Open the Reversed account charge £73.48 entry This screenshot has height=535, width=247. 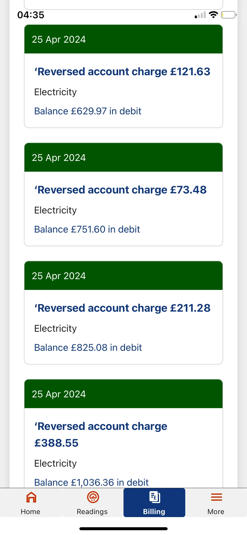click(x=121, y=190)
